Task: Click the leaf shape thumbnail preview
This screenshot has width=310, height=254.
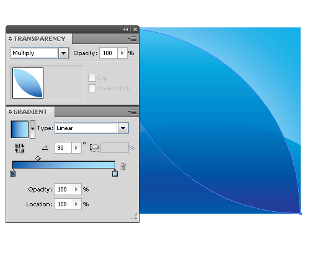Action: (x=28, y=83)
